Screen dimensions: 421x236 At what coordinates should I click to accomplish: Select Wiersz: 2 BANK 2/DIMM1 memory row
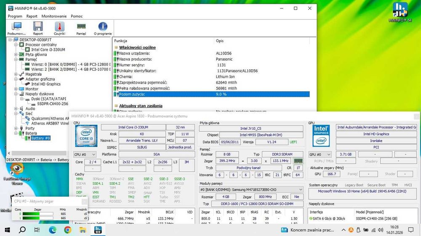pyautogui.click(x=71, y=69)
